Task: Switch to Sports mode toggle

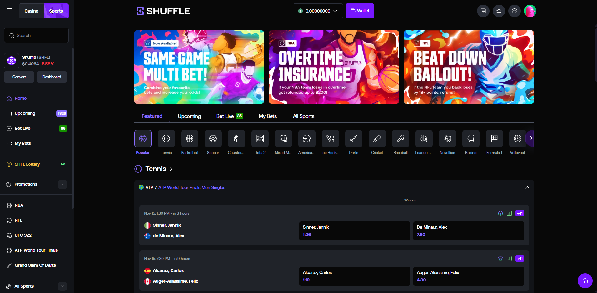Action: [x=56, y=11]
